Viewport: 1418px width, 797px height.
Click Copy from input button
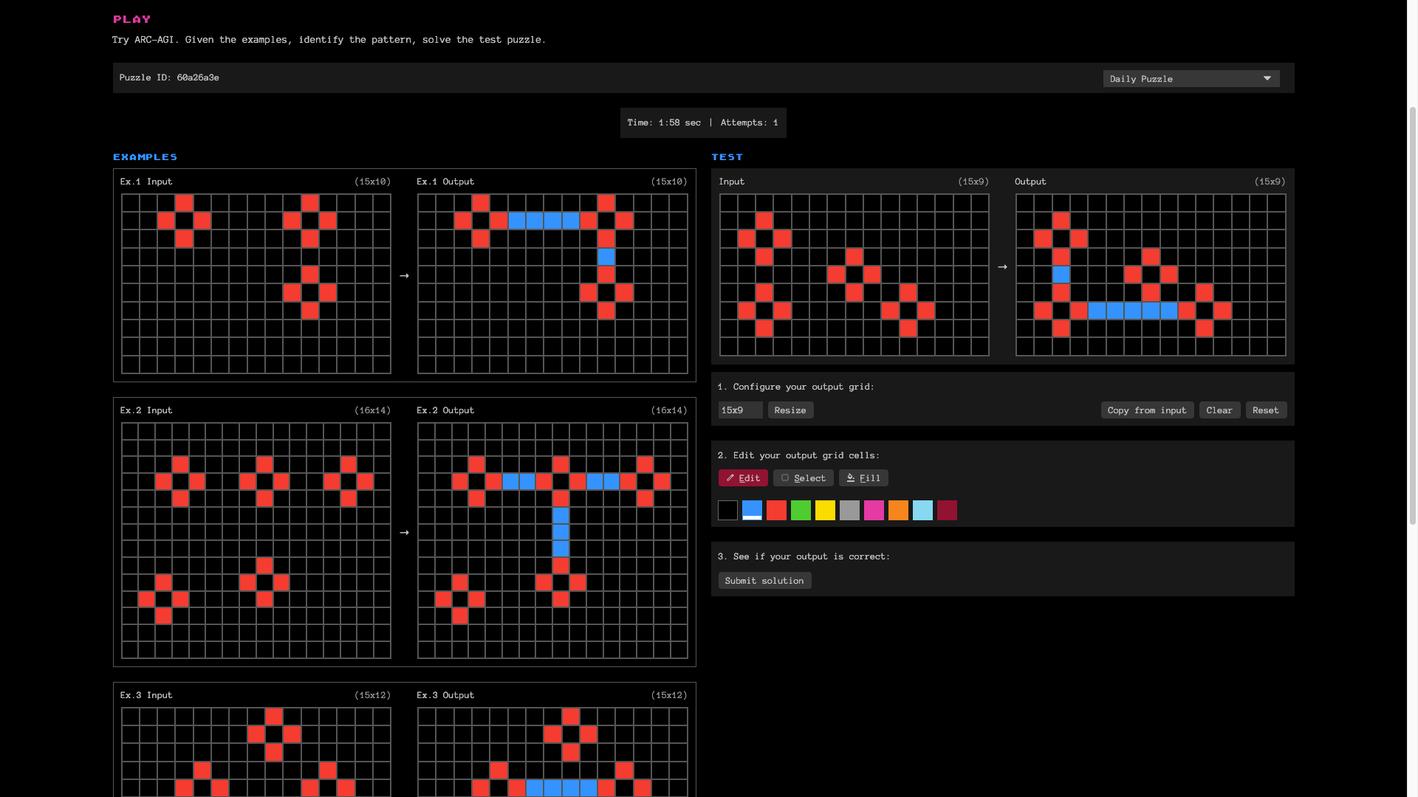[1147, 410]
